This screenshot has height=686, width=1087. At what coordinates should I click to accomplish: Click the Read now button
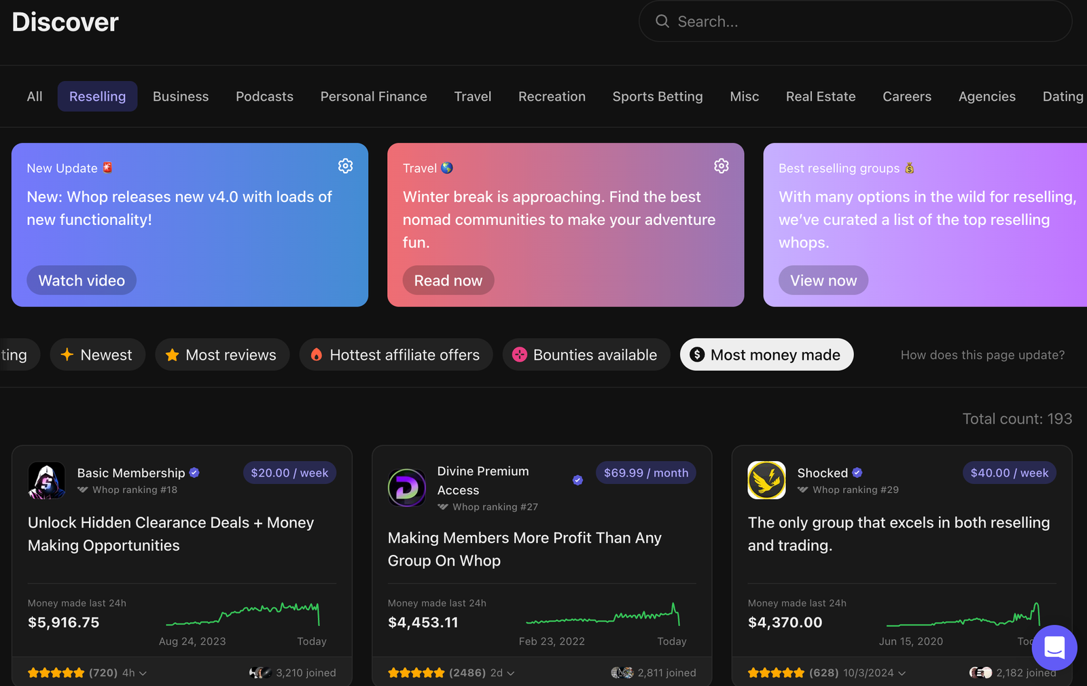[x=448, y=280]
